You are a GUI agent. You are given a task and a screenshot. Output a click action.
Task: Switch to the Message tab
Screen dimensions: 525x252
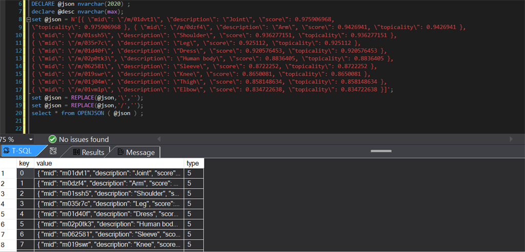tap(136, 152)
